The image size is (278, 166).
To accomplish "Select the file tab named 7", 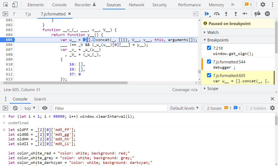I will point(14,14).
